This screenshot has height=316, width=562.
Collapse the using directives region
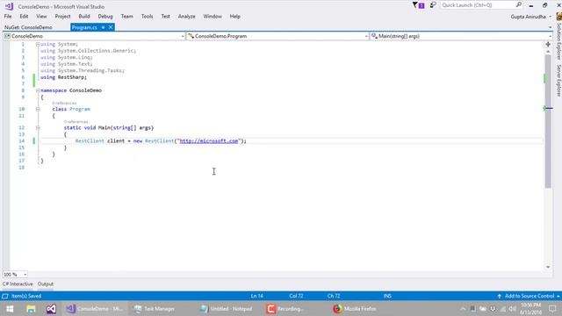click(x=38, y=44)
